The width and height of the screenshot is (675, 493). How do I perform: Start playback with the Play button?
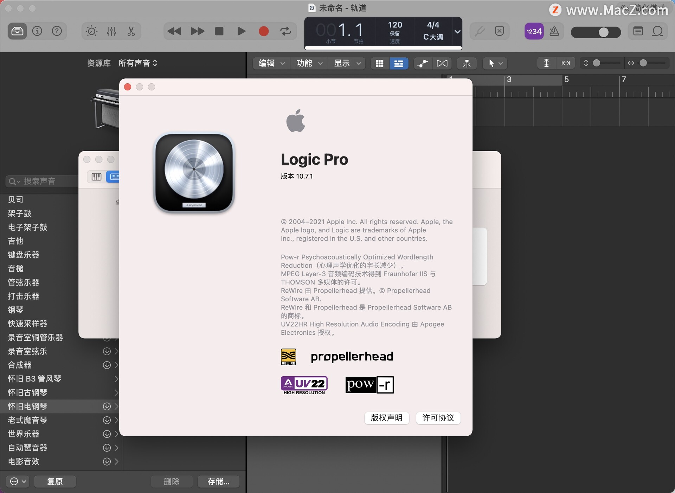pos(242,31)
